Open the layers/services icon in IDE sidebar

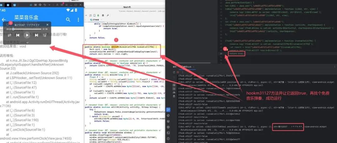pos(168,121)
